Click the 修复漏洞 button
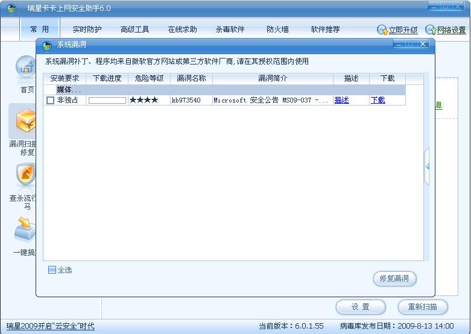471x334 pixels. [x=394, y=279]
